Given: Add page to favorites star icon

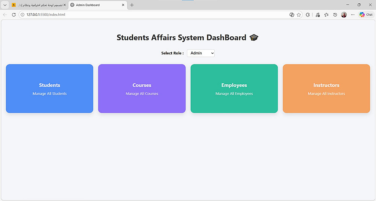Looking at the screenshot, I should pos(299,15).
